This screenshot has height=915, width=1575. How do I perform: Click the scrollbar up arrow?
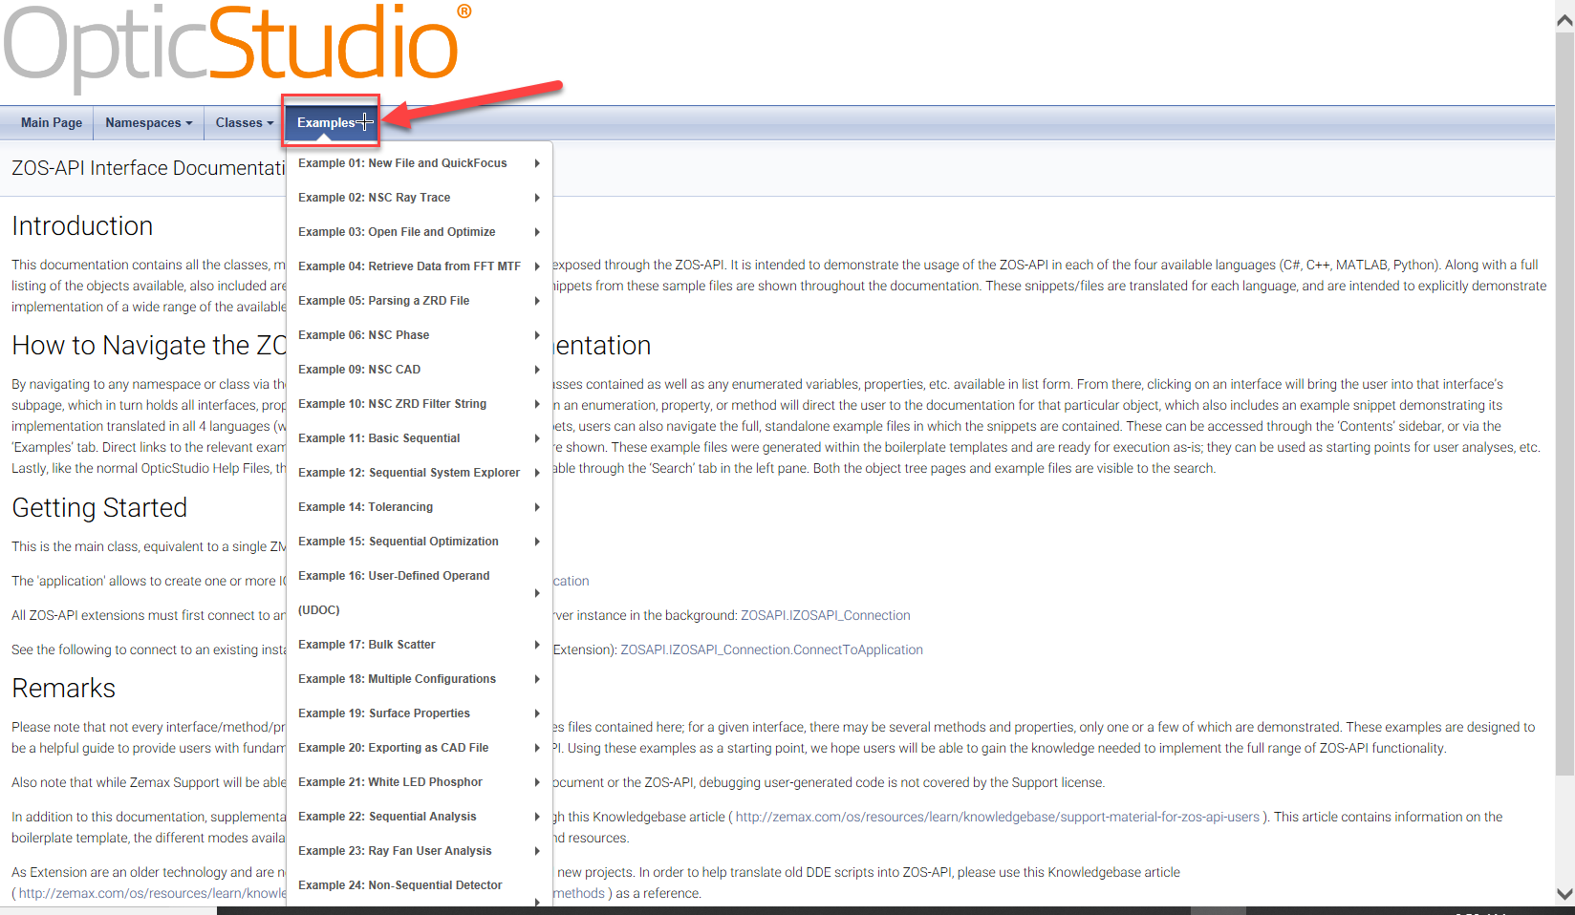click(x=1564, y=20)
